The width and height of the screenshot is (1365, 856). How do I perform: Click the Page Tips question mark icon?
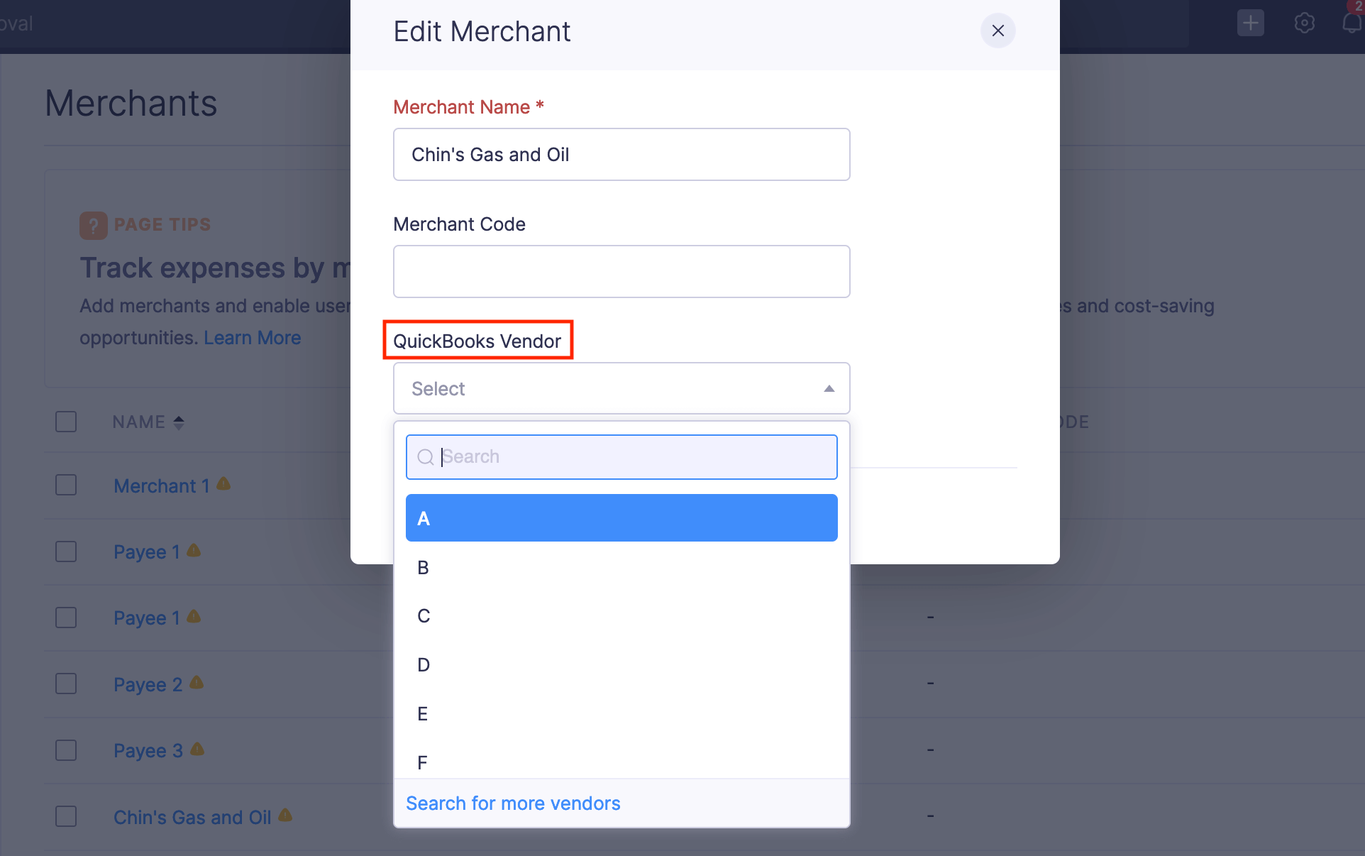[x=93, y=225]
